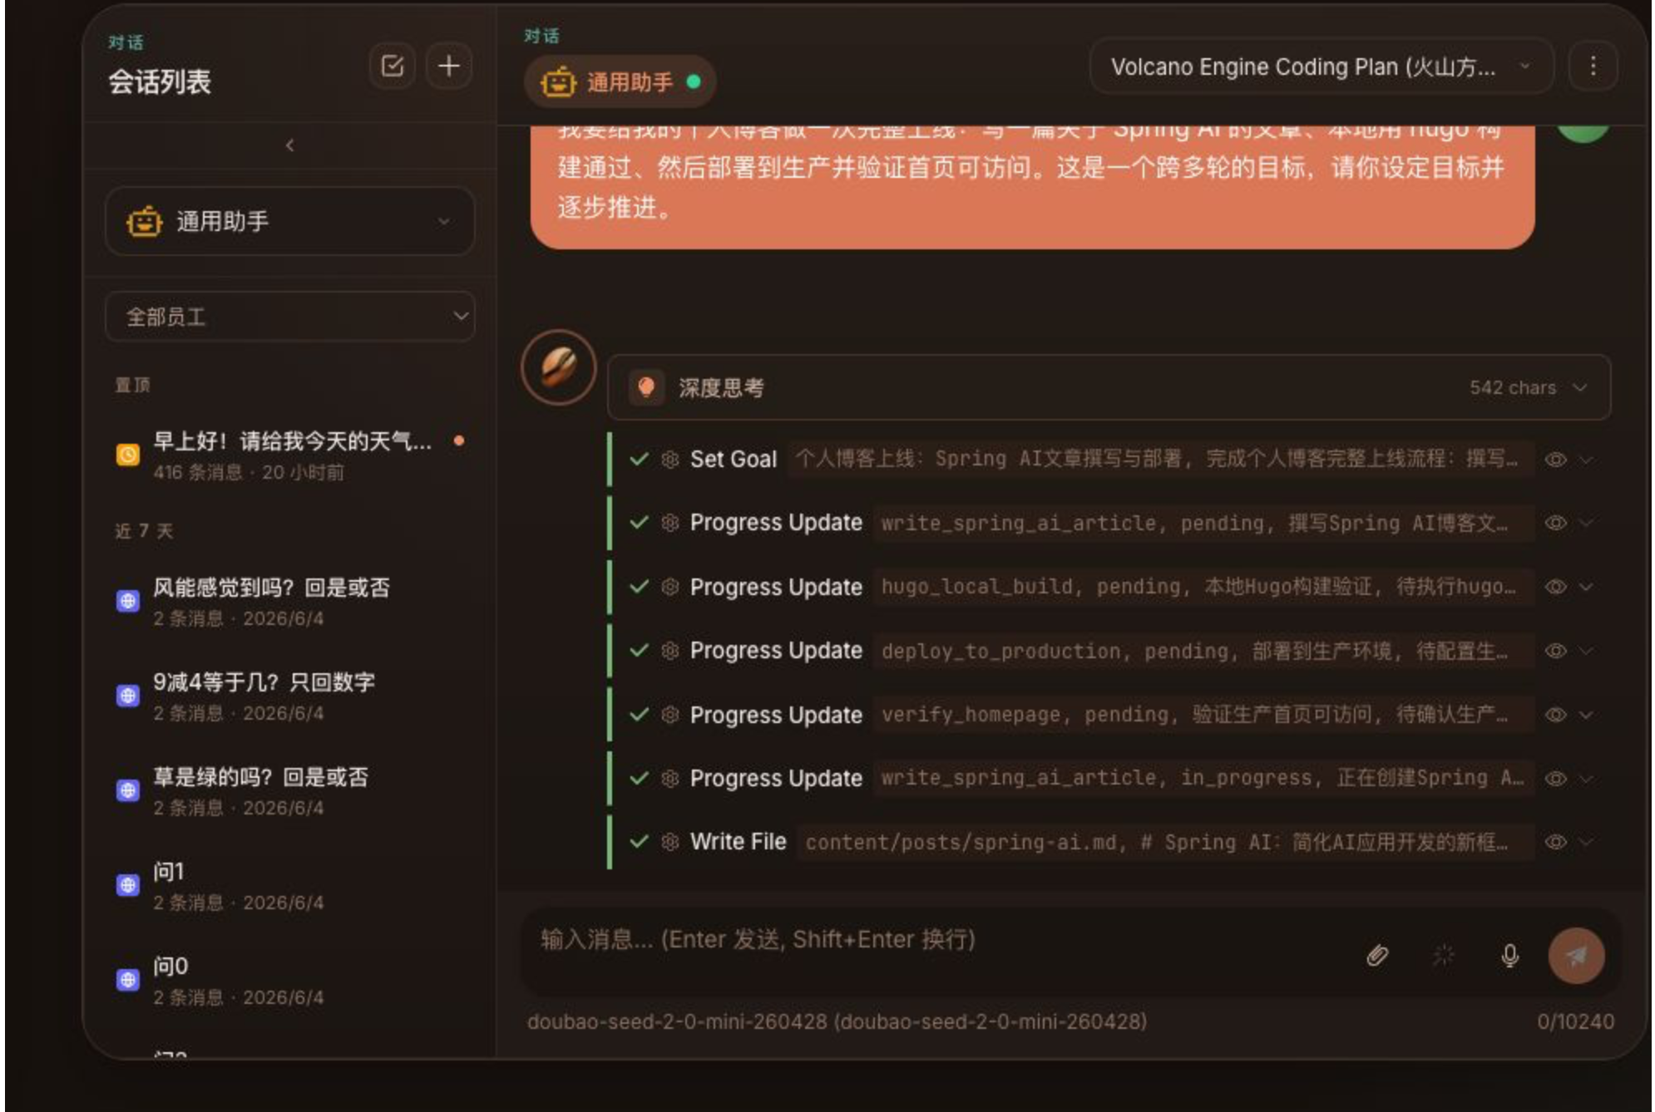Click gear icon on deploy_to_production row
Image resolution: width=1655 pixels, height=1112 pixels.
[x=670, y=651]
